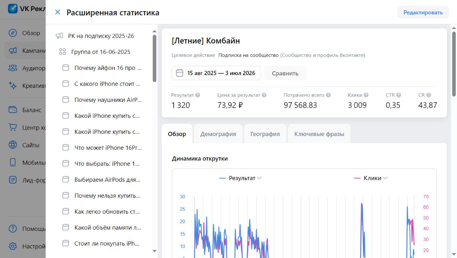Click the Креативы sparkle sidebar icon
Screen dimensions: 457x258
13,85
